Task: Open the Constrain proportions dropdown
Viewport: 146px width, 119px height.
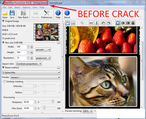Action: point(29,64)
